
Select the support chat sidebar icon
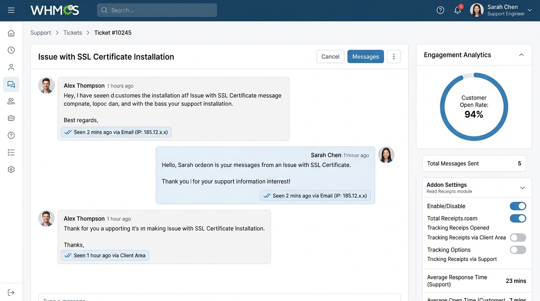(x=11, y=84)
